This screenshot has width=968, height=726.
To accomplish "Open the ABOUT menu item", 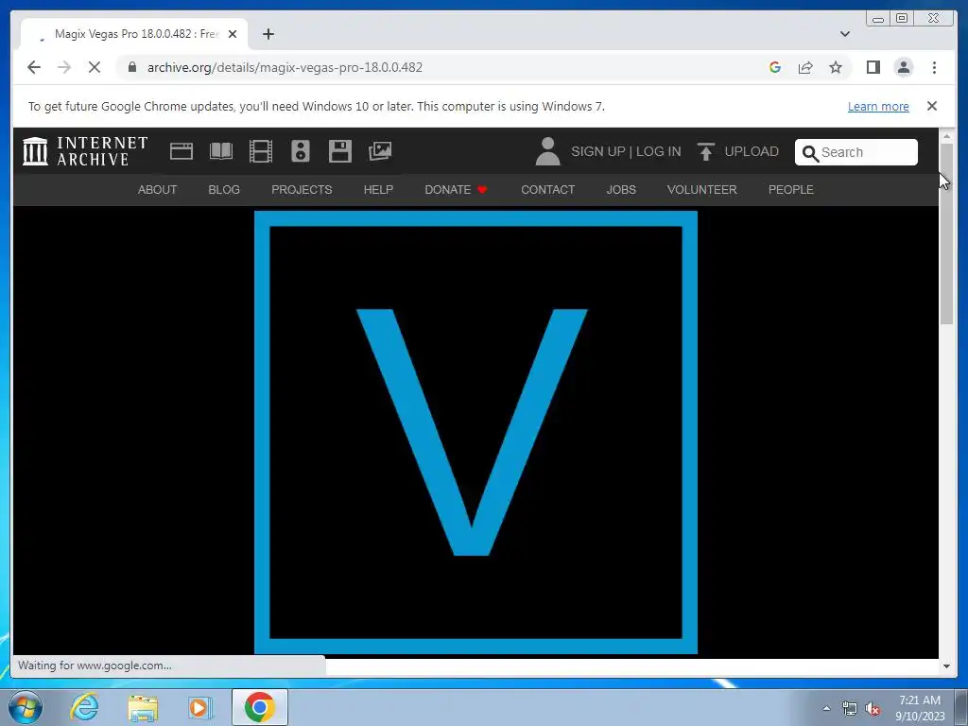I will point(158,189).
